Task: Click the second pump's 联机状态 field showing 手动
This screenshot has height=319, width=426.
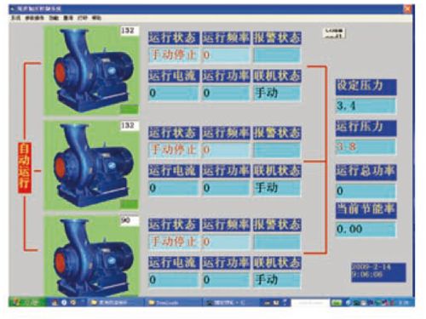Action: [277, 188]
